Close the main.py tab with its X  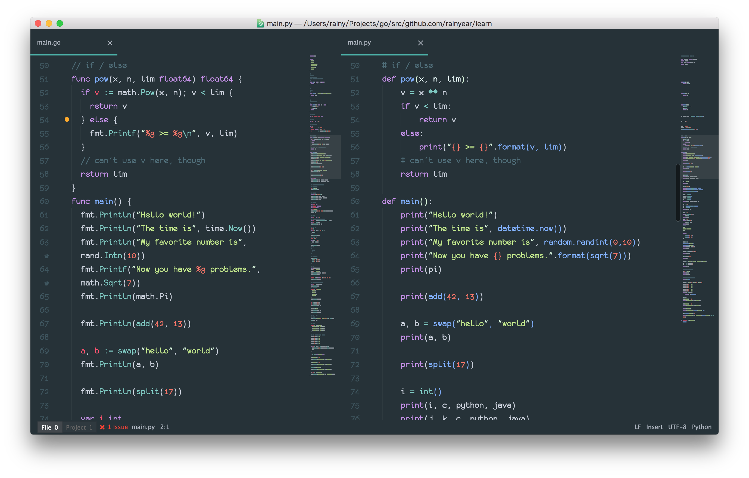point(420,43)
